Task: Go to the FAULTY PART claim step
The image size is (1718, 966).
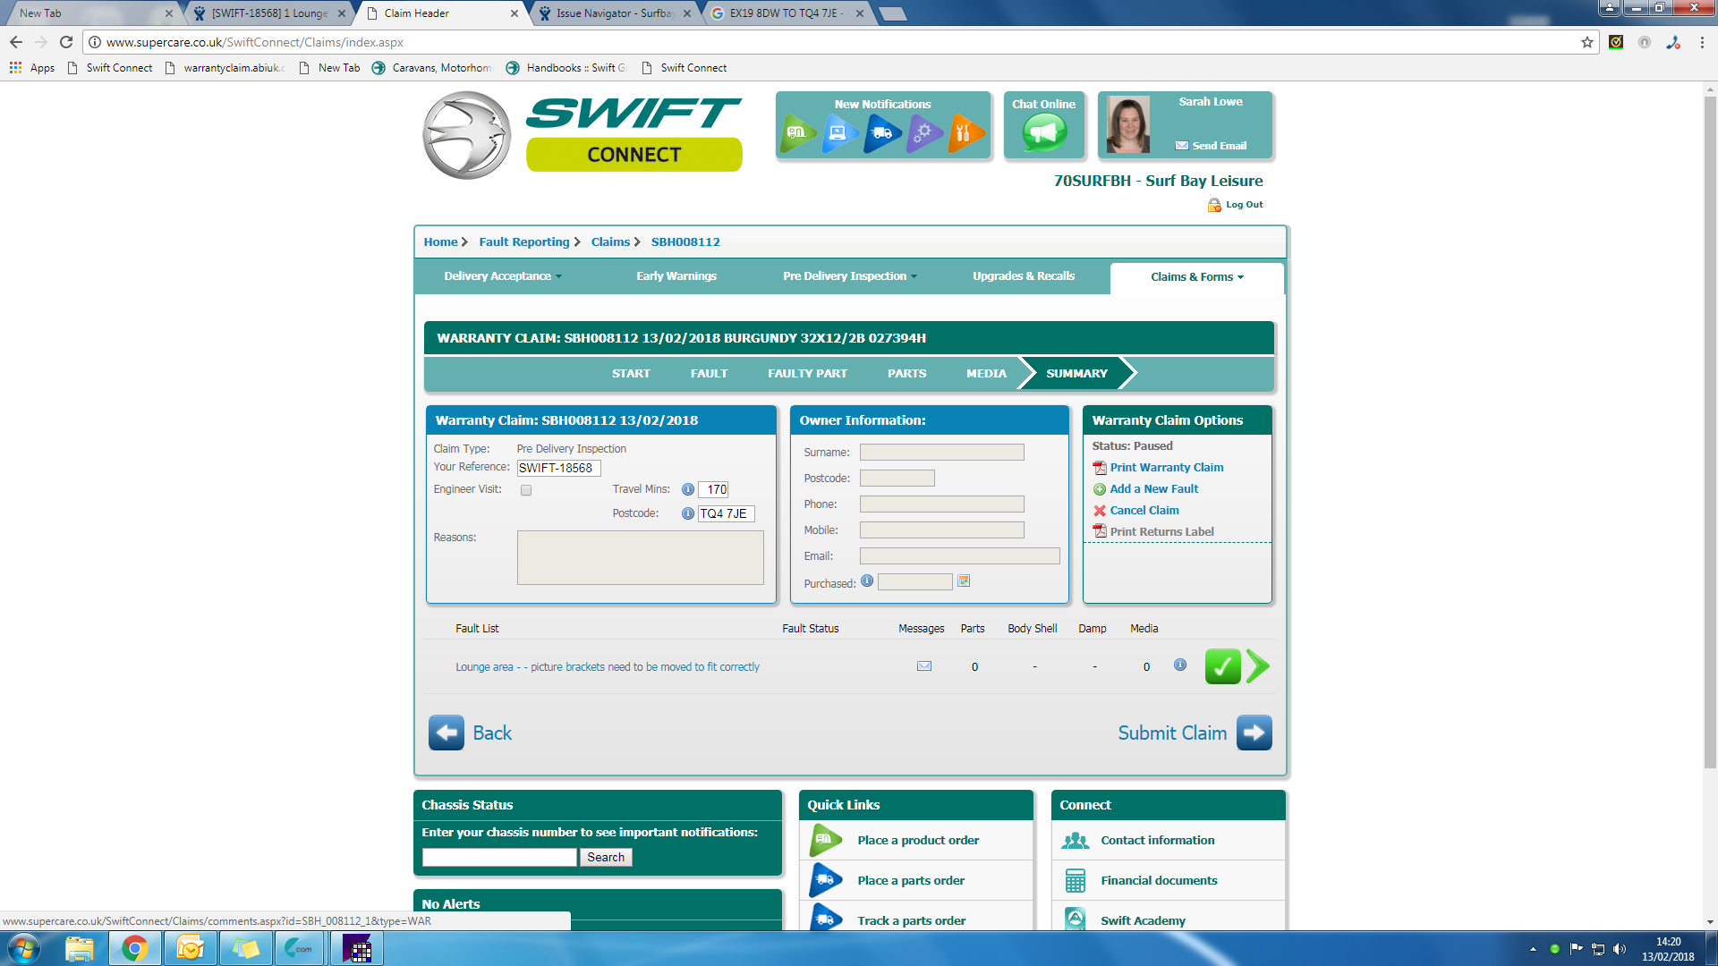Action: click(807, 374)
